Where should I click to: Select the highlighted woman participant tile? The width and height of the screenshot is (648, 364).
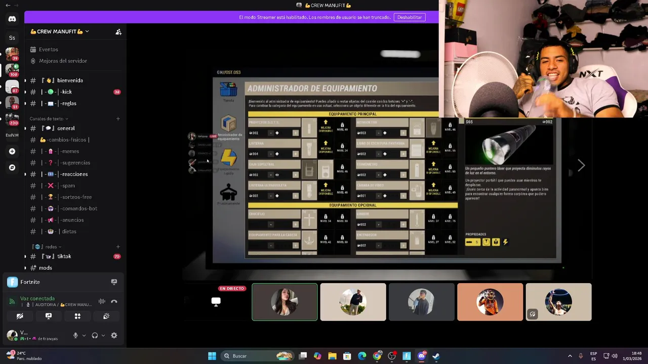coord(285,302)
